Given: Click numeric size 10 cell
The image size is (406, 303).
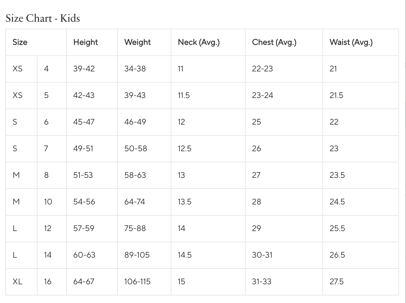Looking at the screenshot, I should pyautogui.click(x=48, y=202).
